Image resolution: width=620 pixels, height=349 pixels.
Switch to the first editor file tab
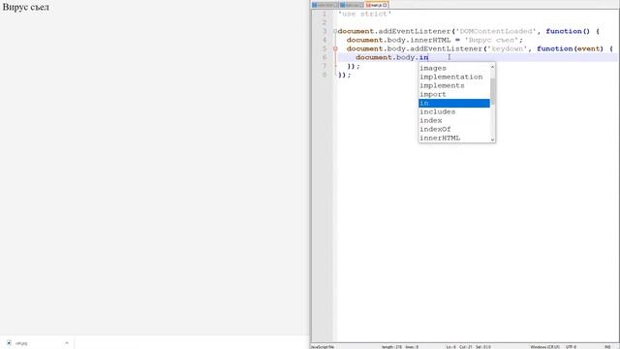(325, 5)
